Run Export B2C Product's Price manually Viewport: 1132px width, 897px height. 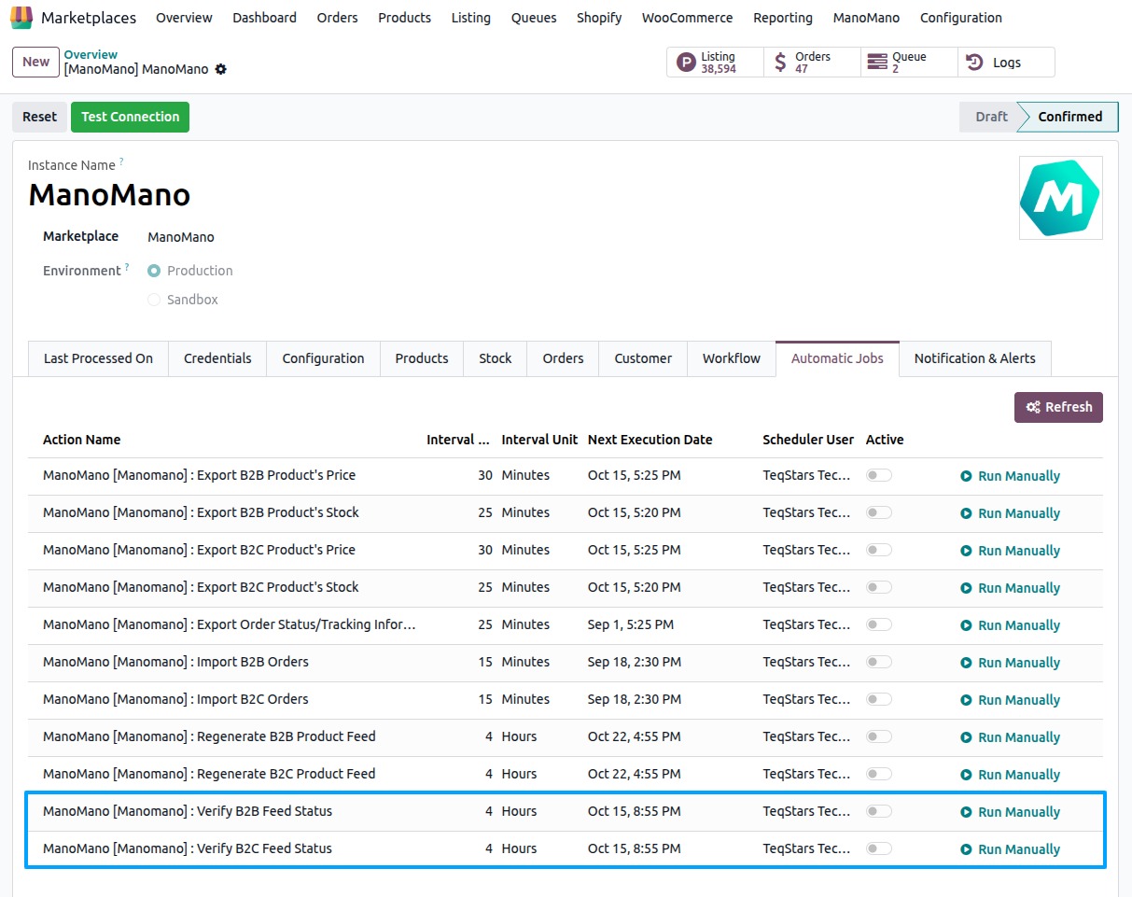click(1011, 551)
